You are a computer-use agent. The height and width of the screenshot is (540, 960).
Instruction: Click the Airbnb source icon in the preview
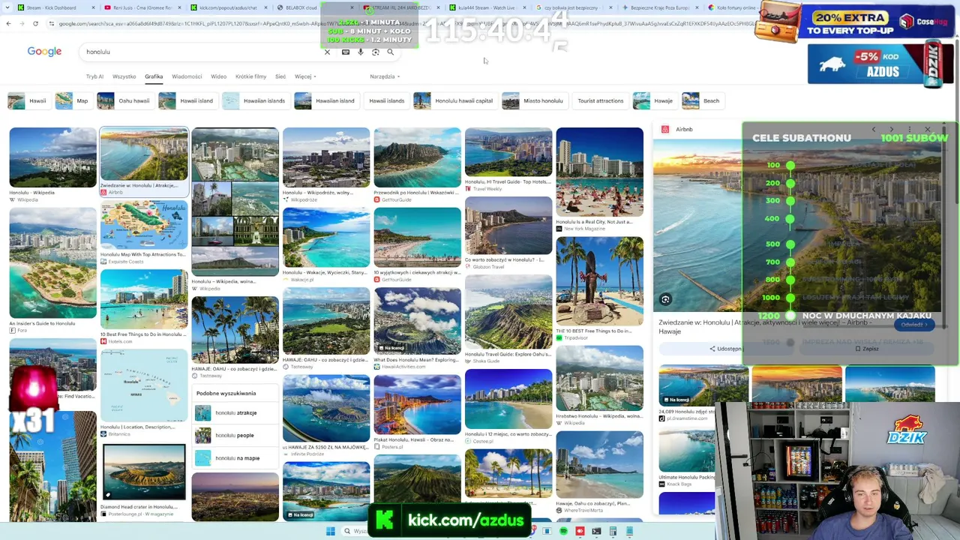pos(665,130)
